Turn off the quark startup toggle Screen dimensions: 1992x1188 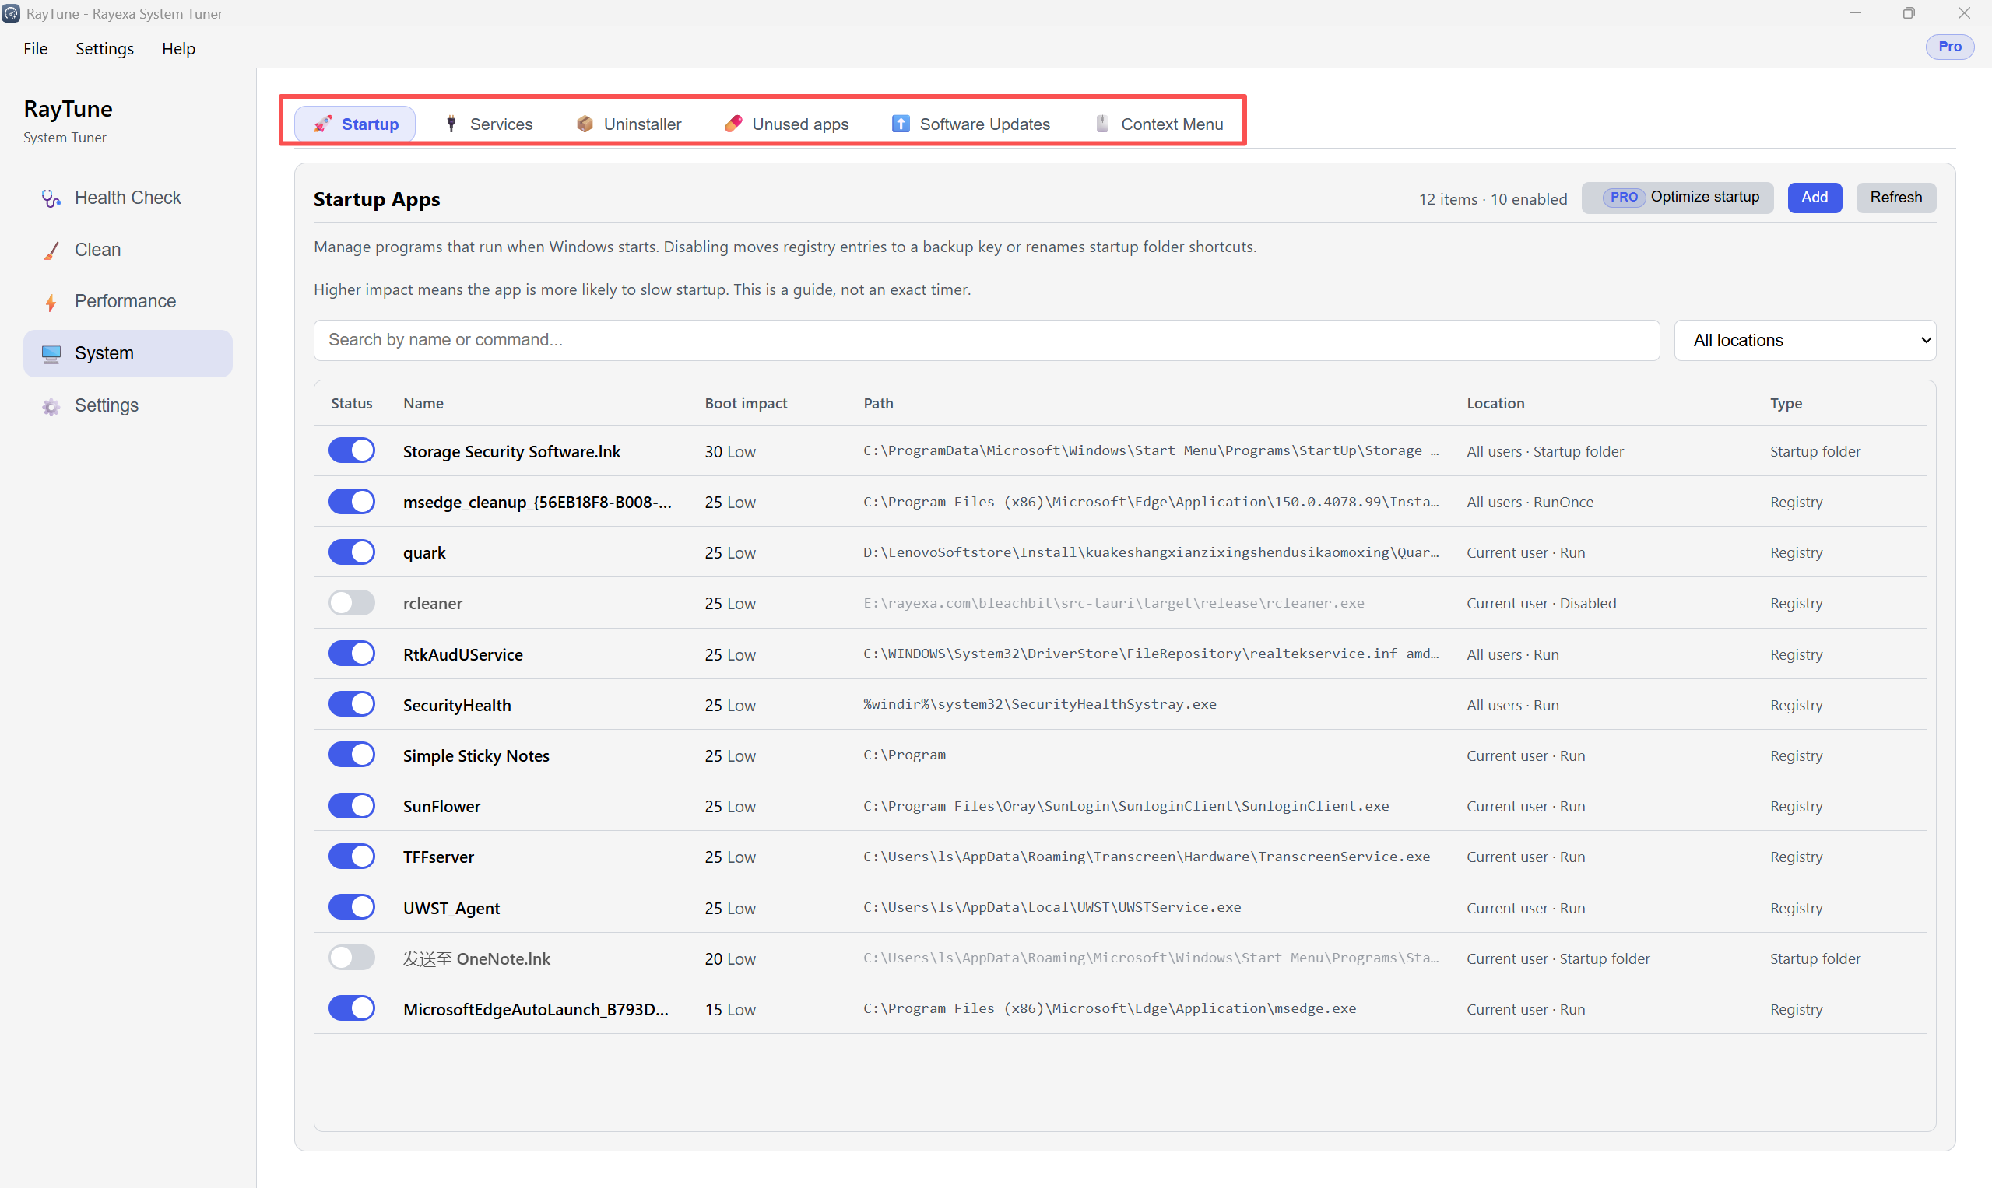pyautogui.click(x=352, y=552)
